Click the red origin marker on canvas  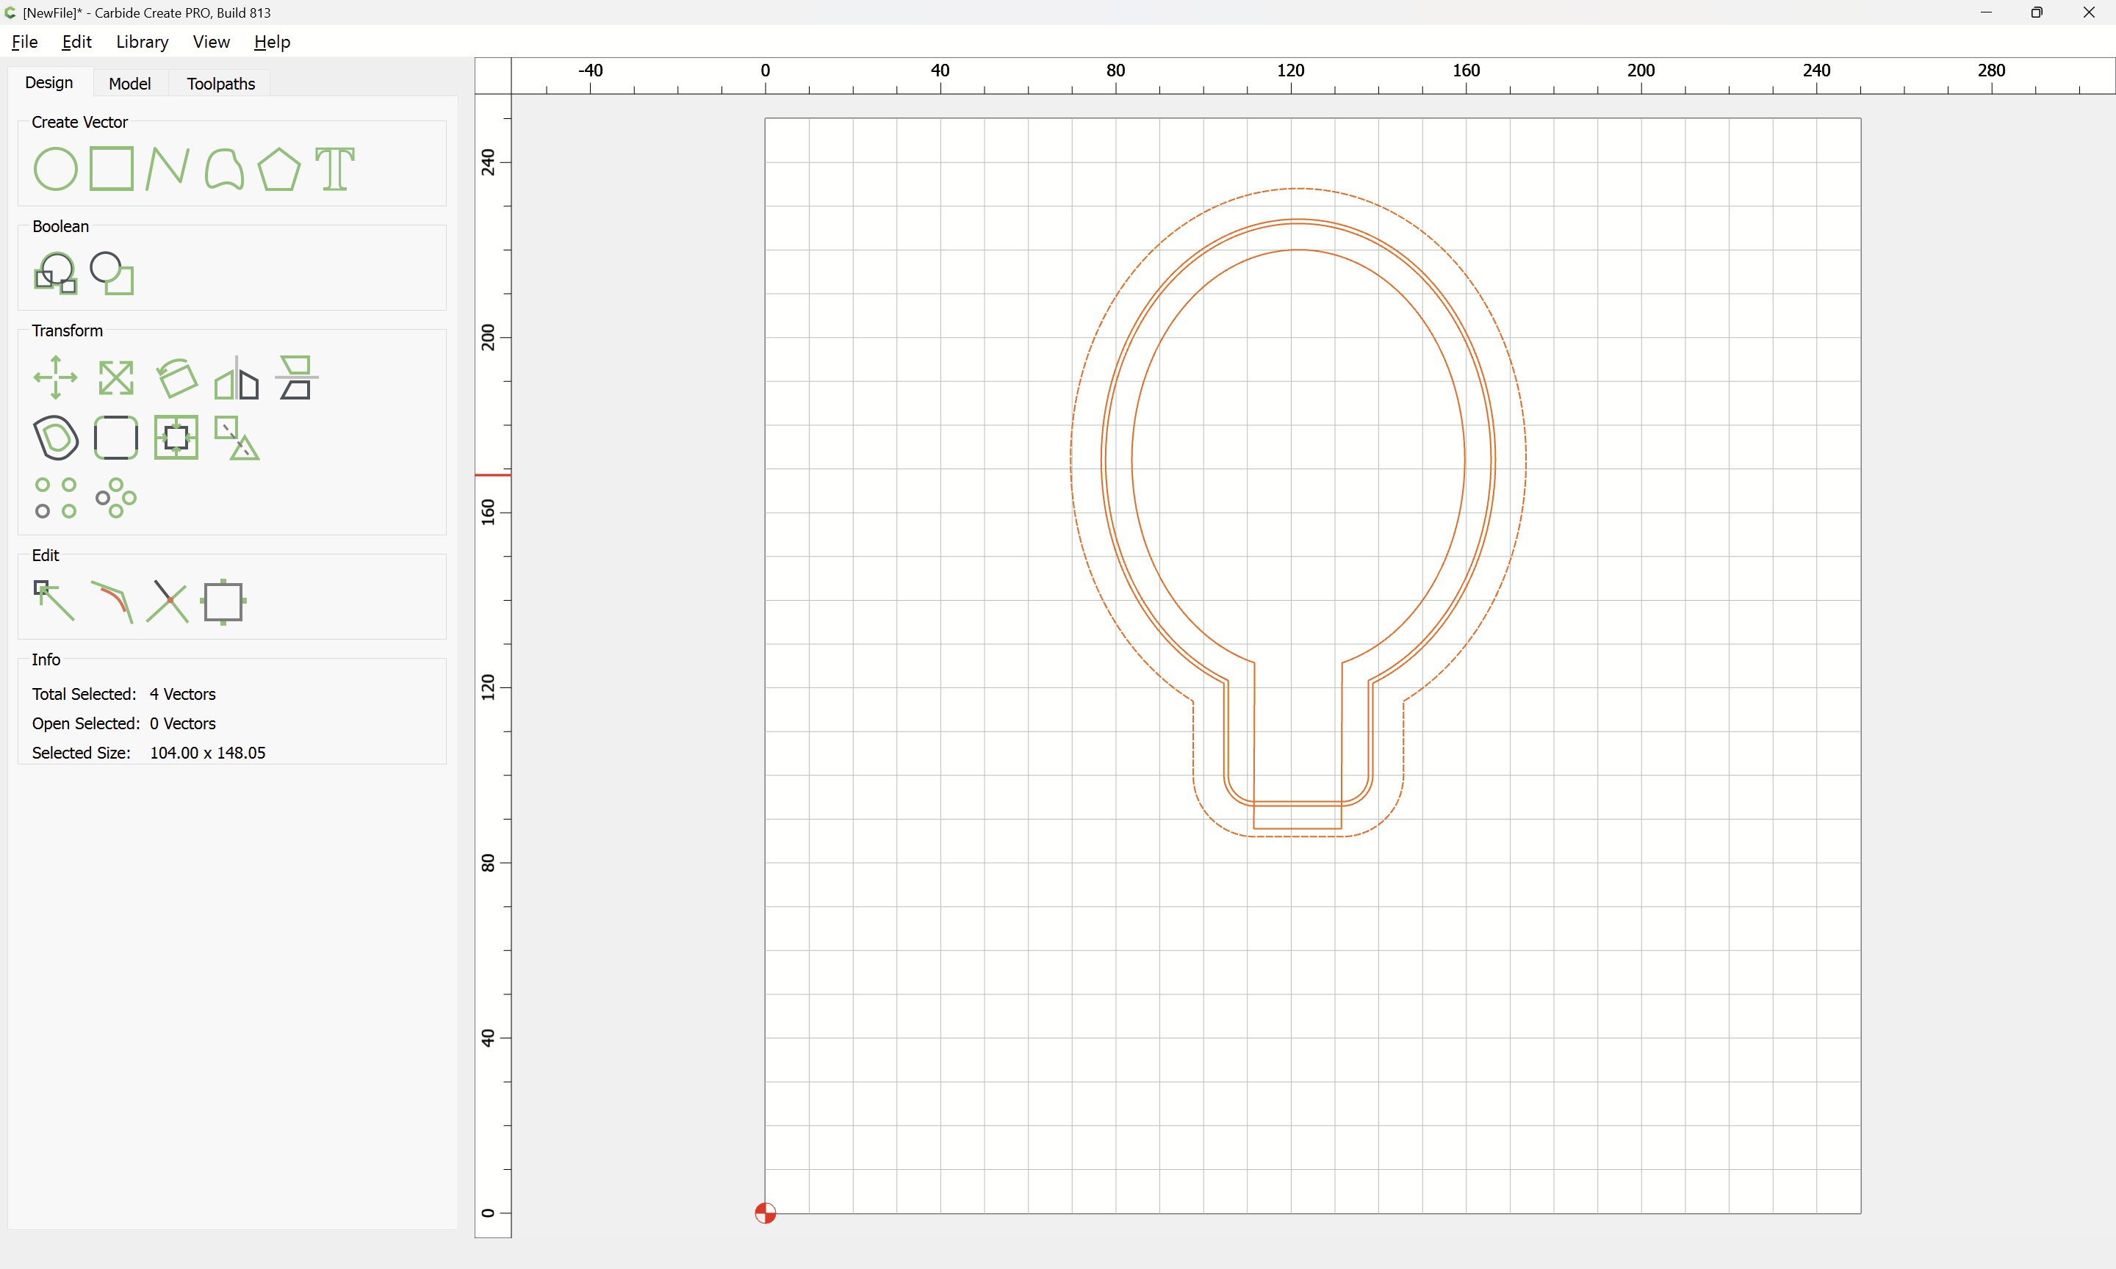pos(765,1212)
